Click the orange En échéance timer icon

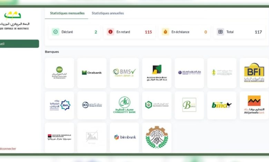point(166,32)
